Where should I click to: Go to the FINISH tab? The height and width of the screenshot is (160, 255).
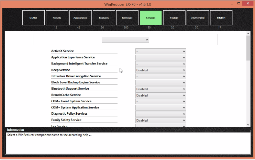tap(221, 18)
